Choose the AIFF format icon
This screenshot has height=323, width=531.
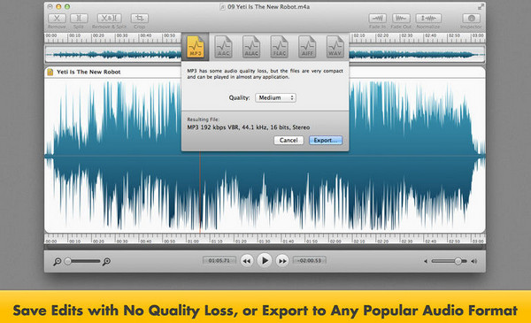click(x=307, y=47)
